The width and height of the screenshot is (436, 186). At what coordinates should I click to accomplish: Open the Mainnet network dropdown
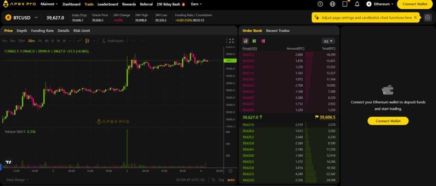coord(49,4)
